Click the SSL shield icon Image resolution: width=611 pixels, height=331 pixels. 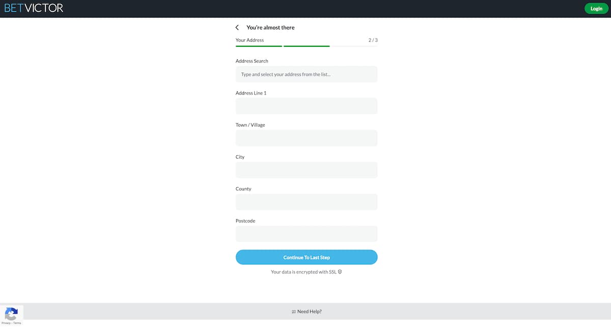(x=340, y=272)
